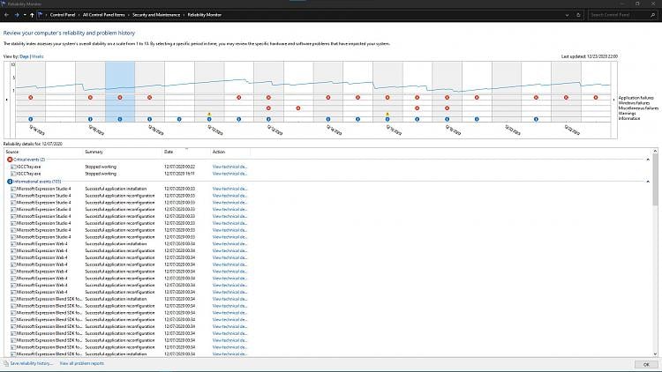Click the OK button
The width and height of the screenshot is (662, 372).
(646, 364)
